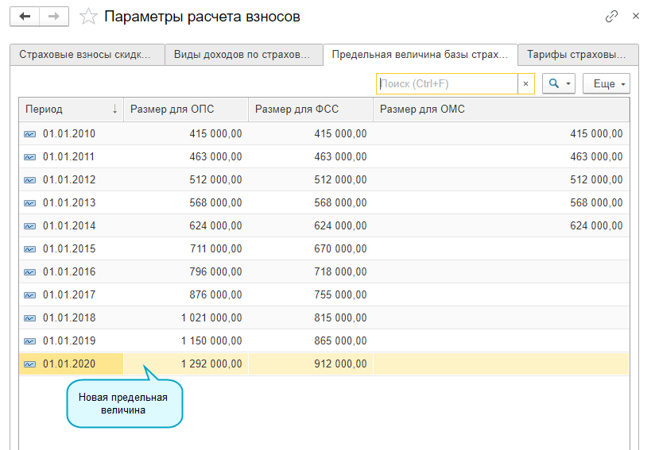Go back with the left arrow button
655x450 pixels.
pos(25,17)
